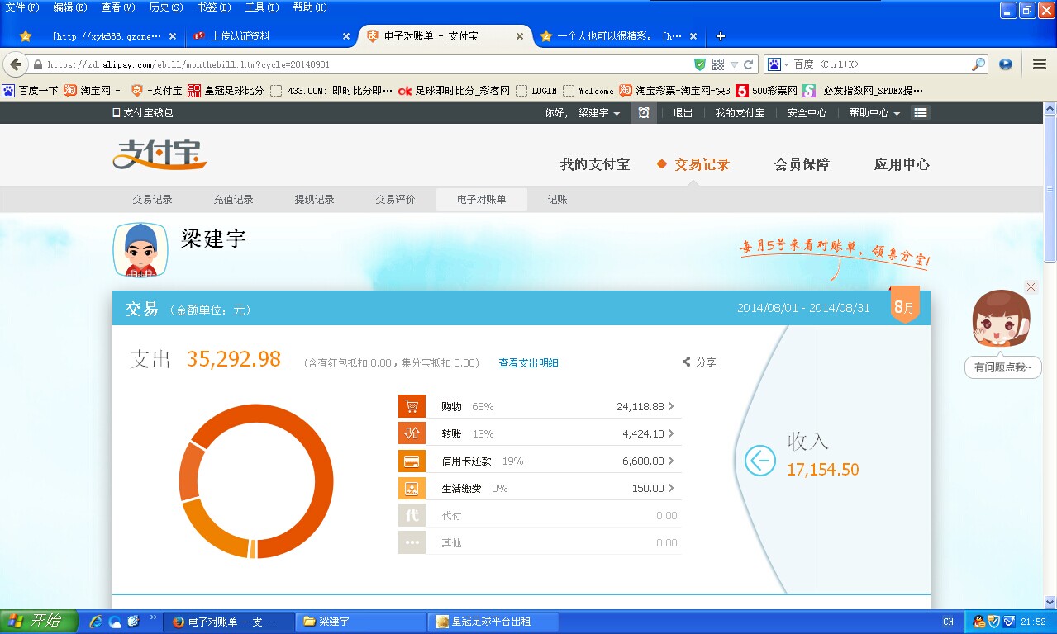Click the 足球即时比分_彩客网 bookmark
Screen dimensions: 1057x634
coord(454,91)
